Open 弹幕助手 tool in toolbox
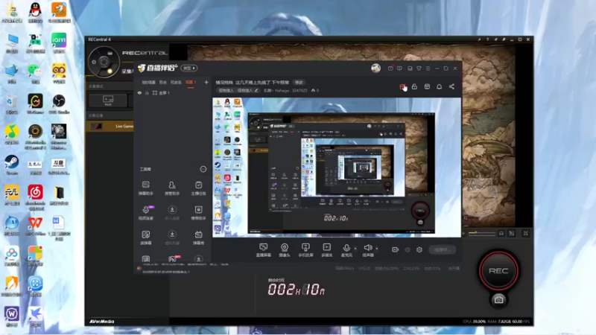This screenshot has height=335, width=596. [145, 188]
